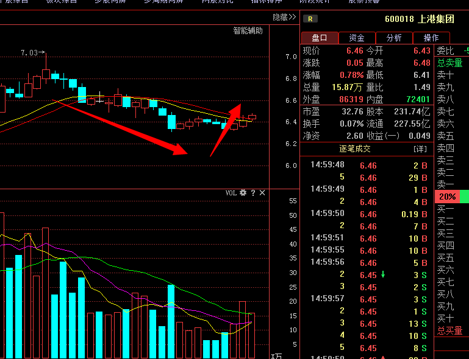Open the 分析 tab
469x359 pixels.
394,38
